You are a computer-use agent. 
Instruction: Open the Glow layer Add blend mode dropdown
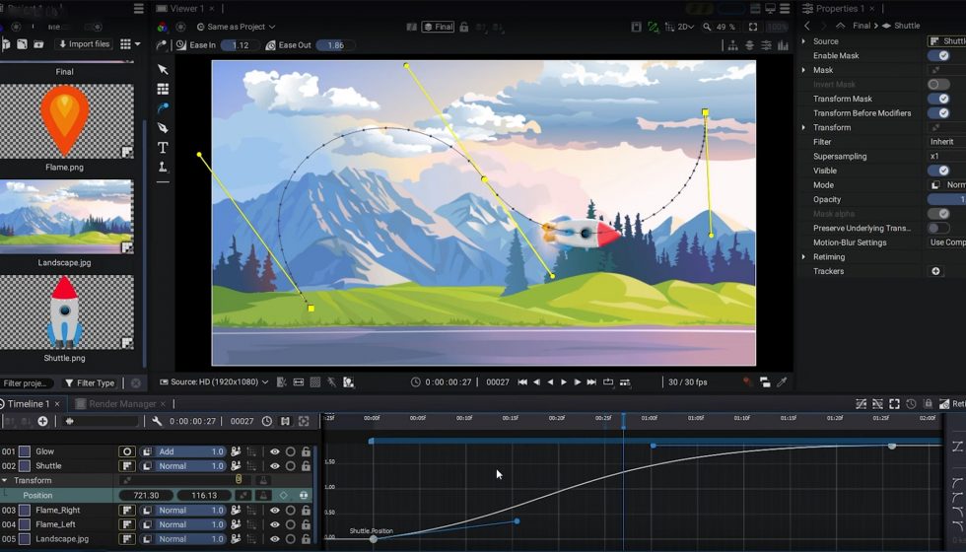pos(183,451)
